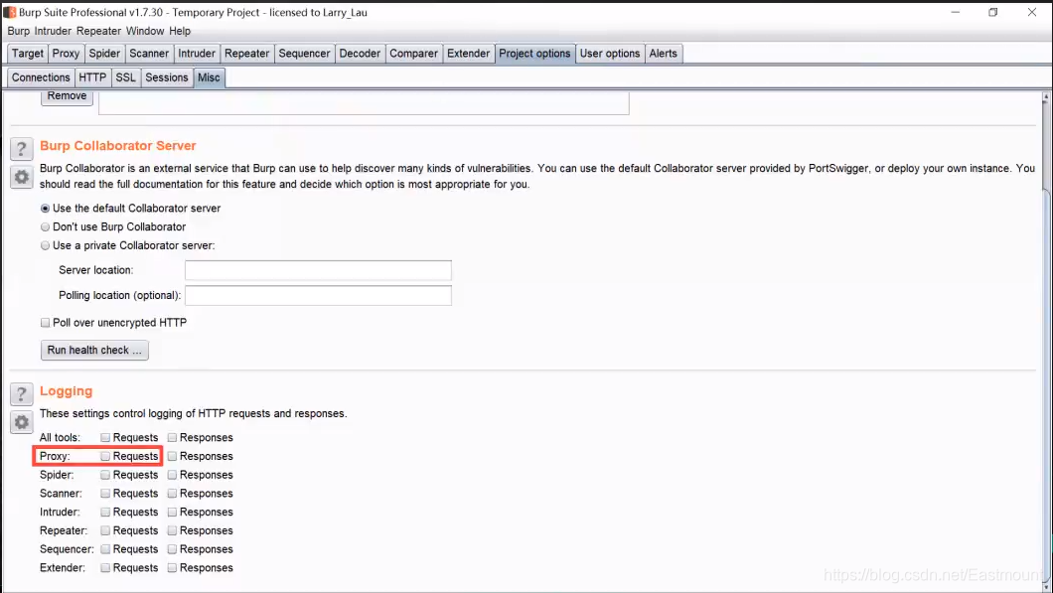Check Scanner Responses logging
Viewport: 1053px width, 593px height.
173,494
